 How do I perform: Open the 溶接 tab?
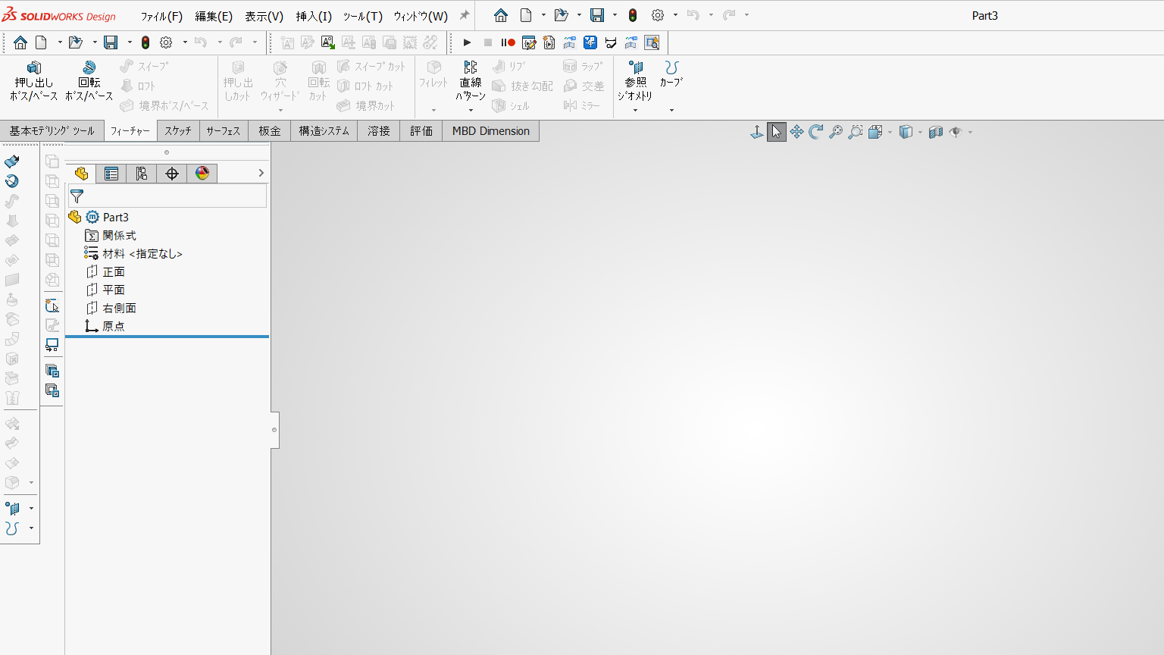point(378,131)
